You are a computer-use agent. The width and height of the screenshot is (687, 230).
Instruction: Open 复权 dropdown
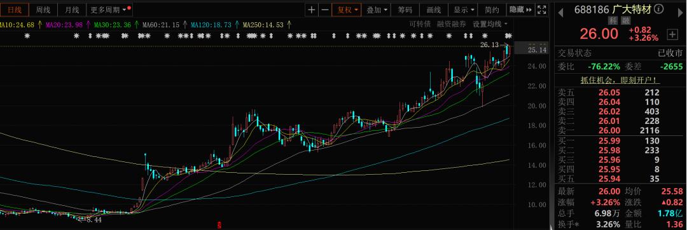pyautogui.click(x=347, y=10)
